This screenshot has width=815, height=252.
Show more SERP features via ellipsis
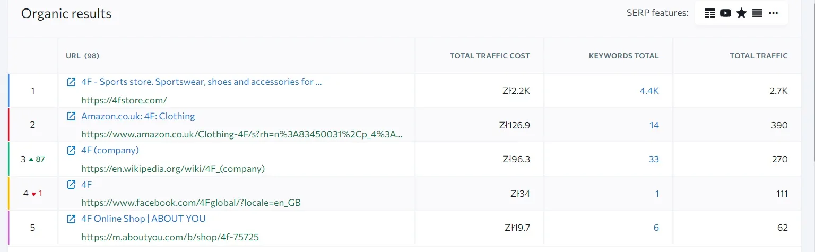click(773, 13)
